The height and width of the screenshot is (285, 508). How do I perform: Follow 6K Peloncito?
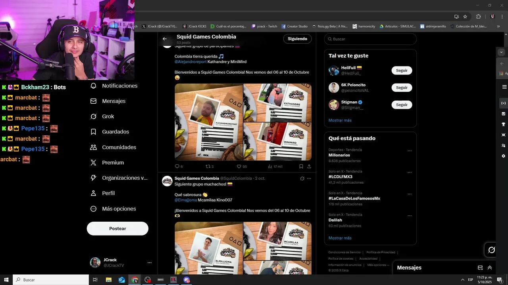pos(402,87)
